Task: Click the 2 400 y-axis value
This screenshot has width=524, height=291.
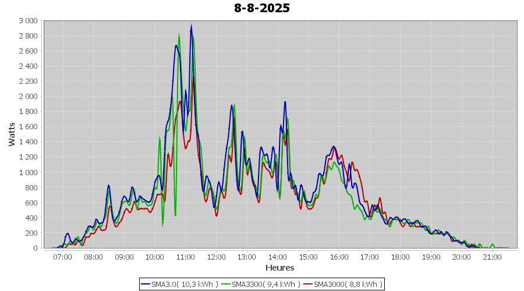Action: (x=29, y=66)
